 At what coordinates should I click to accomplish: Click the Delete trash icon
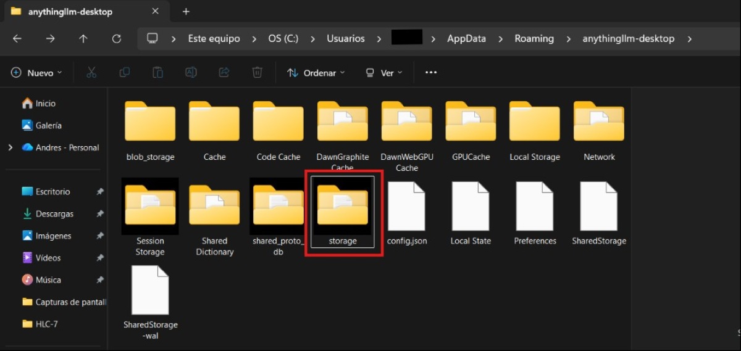257,73
